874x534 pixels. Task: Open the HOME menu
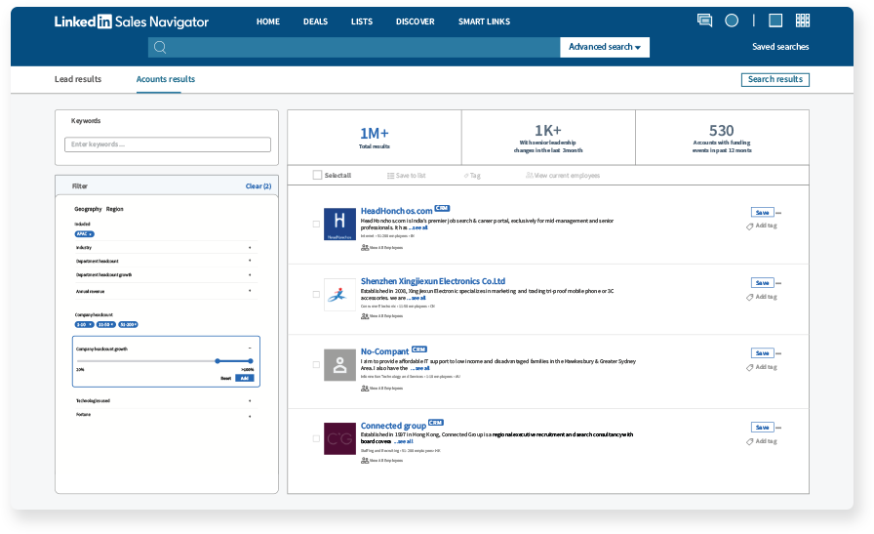(268, 21)
